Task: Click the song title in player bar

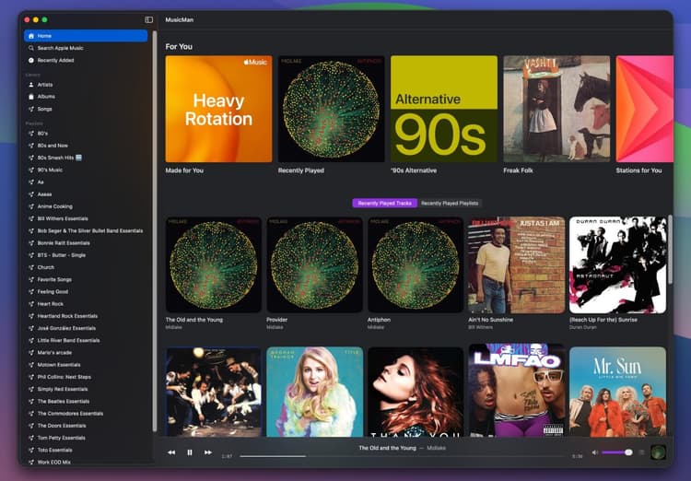Action: click(x=387, y=448)
